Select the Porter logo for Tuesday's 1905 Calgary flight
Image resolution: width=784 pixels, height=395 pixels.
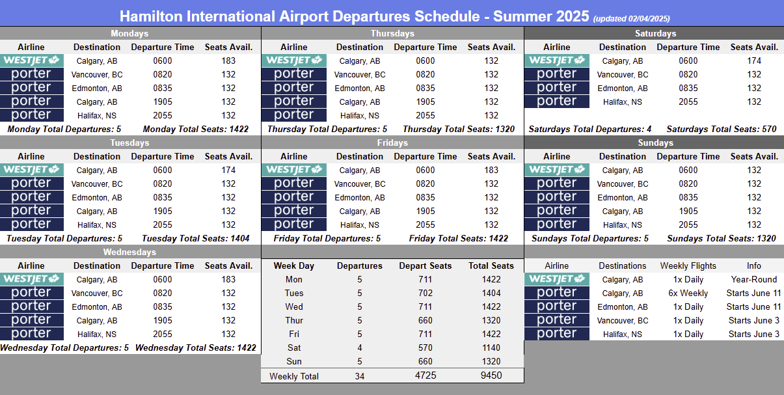31,211
